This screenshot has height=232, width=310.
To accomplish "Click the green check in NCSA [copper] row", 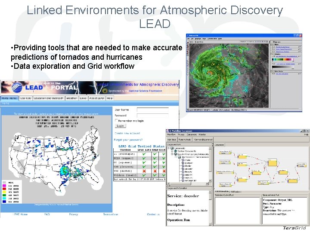I will [x=144, y=158].
